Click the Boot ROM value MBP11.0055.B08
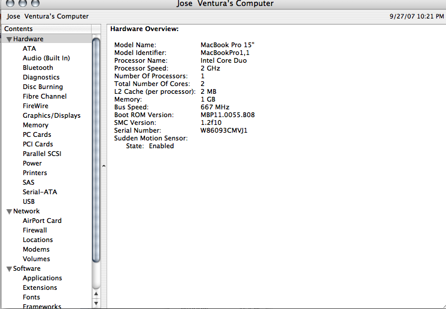 pos(227,115)
